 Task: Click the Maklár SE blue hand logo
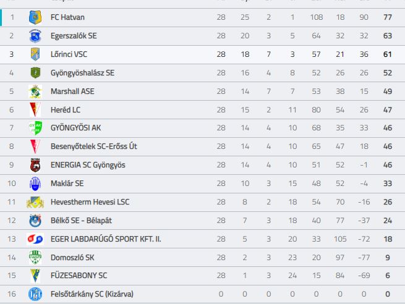click(35, 184)
